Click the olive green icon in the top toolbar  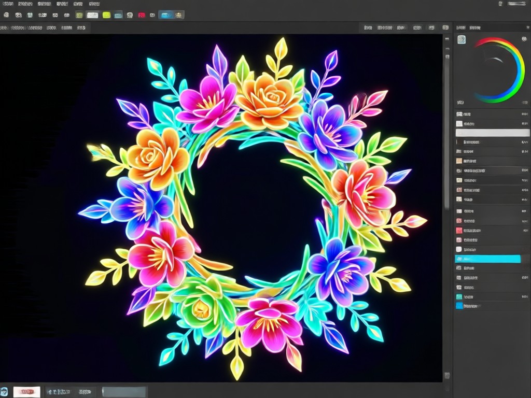79,15
